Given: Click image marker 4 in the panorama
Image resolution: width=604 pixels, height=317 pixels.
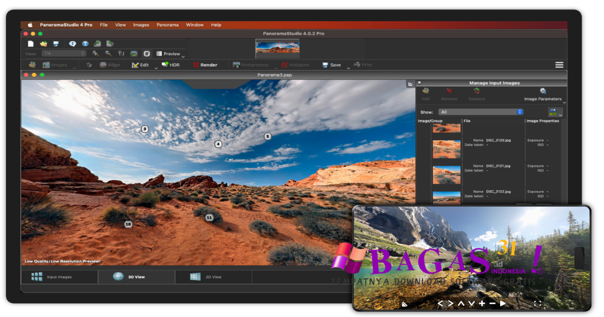Looking at the screenshot, I should click(x=218, y=144).
